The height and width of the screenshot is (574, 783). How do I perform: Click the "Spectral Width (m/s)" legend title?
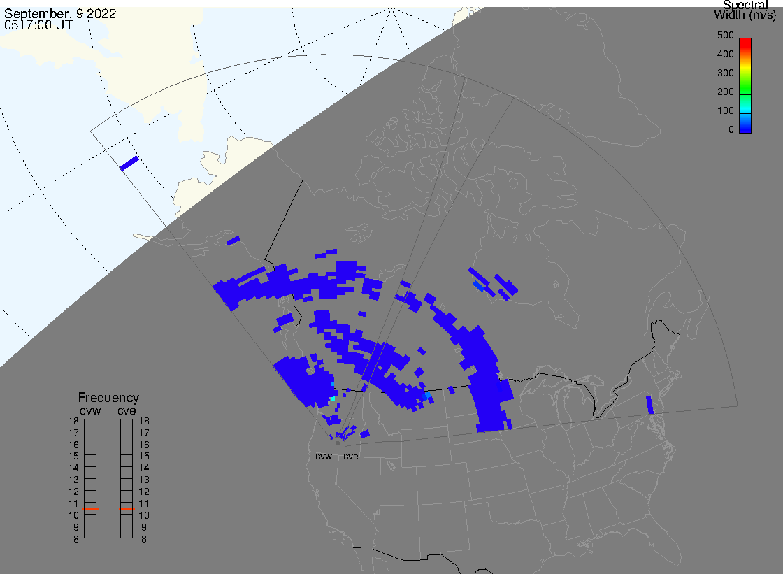click(745, 10)
